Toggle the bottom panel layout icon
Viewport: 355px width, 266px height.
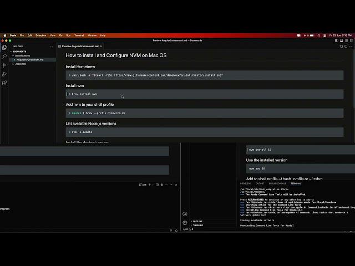(x=342, y=40)
